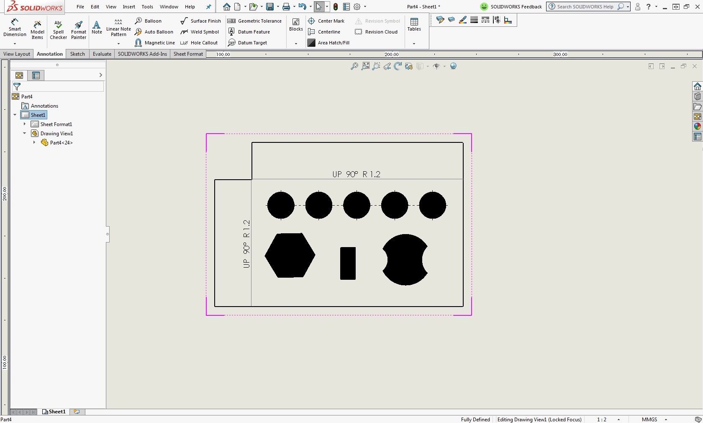
Task: Insert a Balloon annotation
Action: pos(149,21)
